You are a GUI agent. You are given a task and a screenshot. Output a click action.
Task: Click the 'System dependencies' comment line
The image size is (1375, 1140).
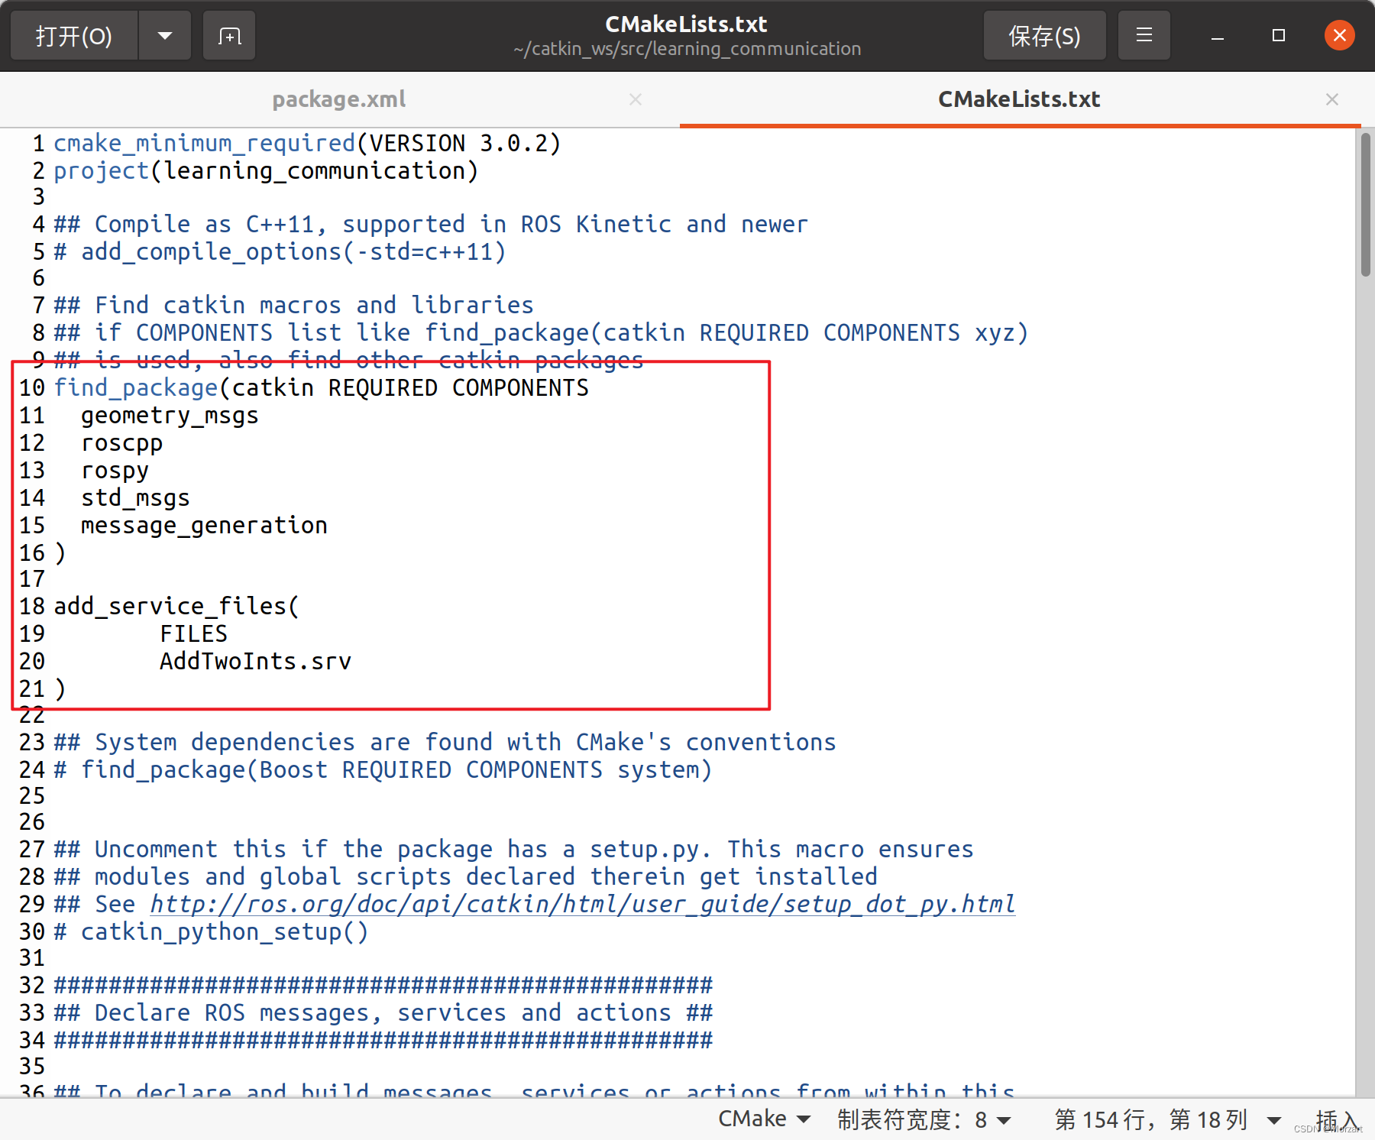pos(445,742)
